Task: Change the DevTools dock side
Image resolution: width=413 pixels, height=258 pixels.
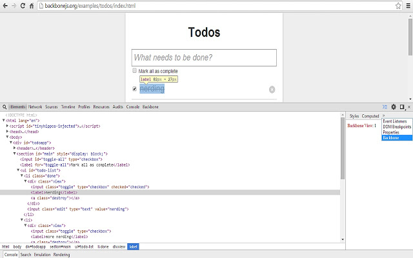Action: (x=402, y=107)
